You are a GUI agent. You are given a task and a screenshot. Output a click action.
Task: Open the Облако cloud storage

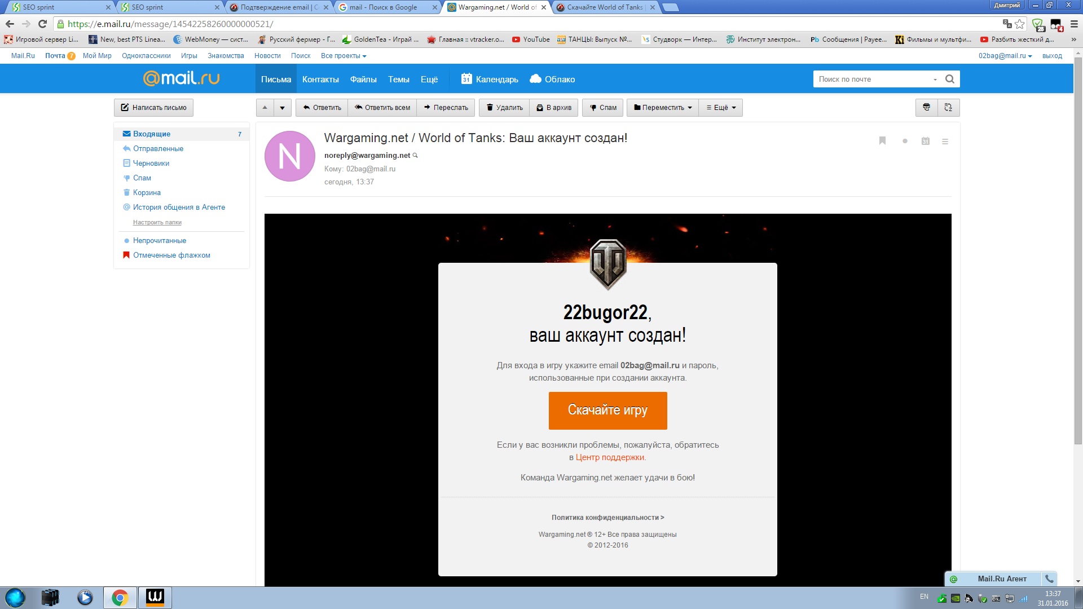(x=552, y=79)
